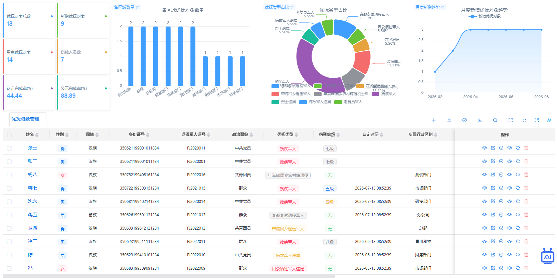This screenshot has width=557, height=278.
Task: Click the upload/import arrow toolbar icon
Action: click(449, 120)
